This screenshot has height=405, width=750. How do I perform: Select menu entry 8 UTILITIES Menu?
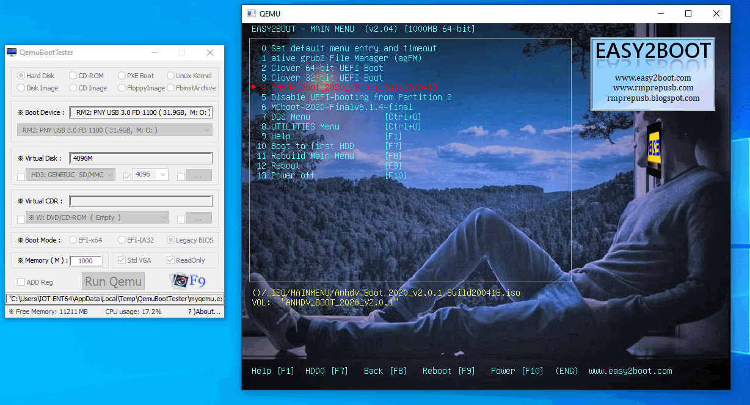click(x=341, y=126)
